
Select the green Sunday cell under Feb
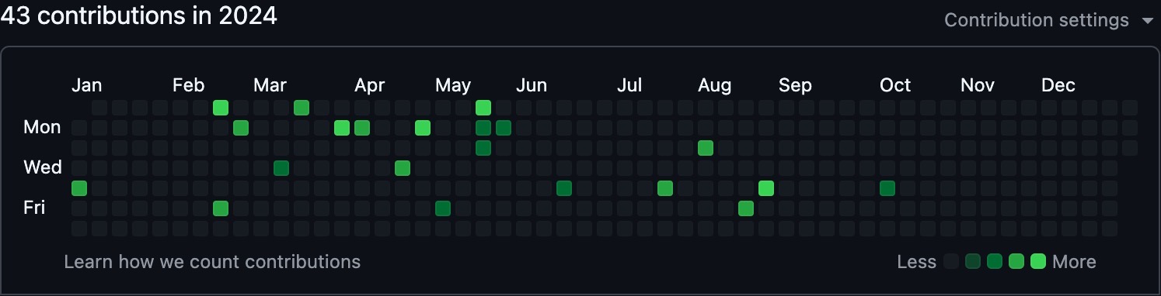(221, 108)
